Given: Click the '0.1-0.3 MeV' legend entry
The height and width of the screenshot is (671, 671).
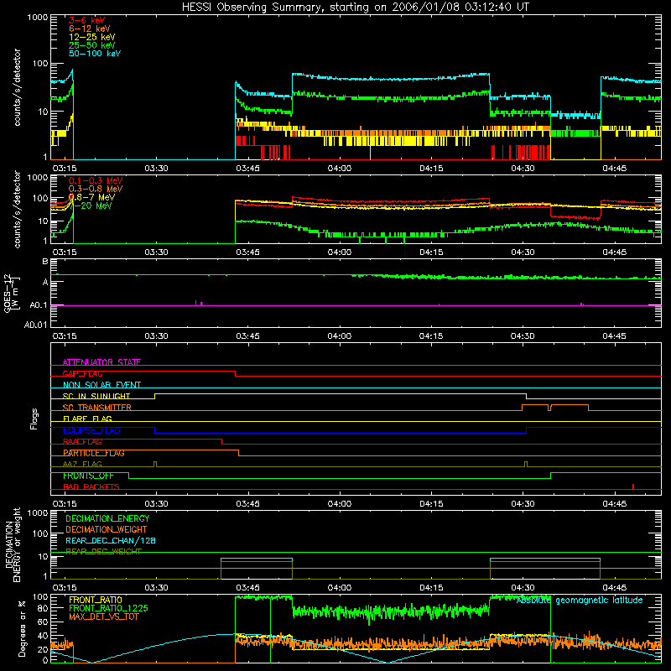Looking at the screenshot, I should click(x=96, y=180).
